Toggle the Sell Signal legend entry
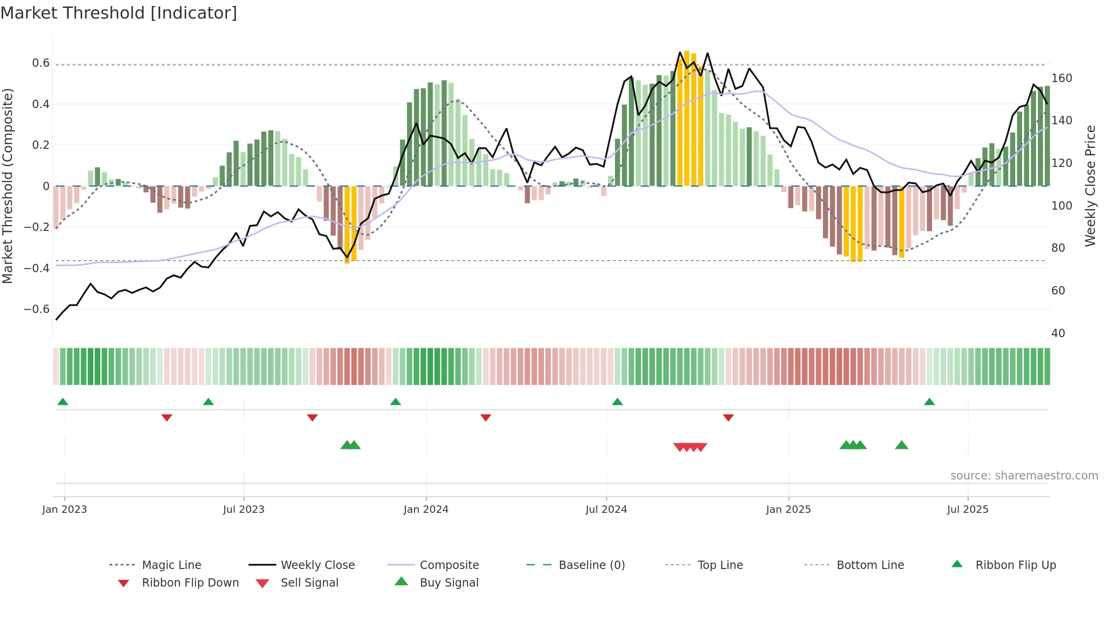1114x626 pixels. point(297,582)
